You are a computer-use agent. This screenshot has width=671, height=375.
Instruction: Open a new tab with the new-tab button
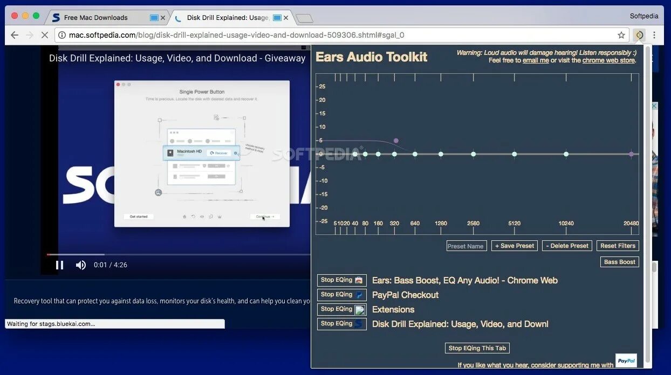304,18
